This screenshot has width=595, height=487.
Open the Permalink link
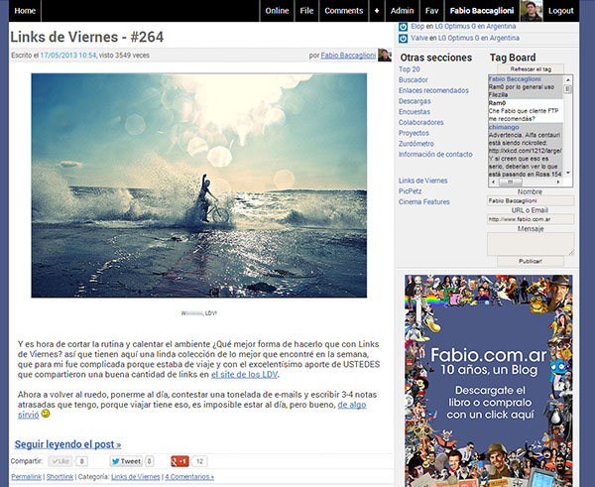(x=26, y=477)
